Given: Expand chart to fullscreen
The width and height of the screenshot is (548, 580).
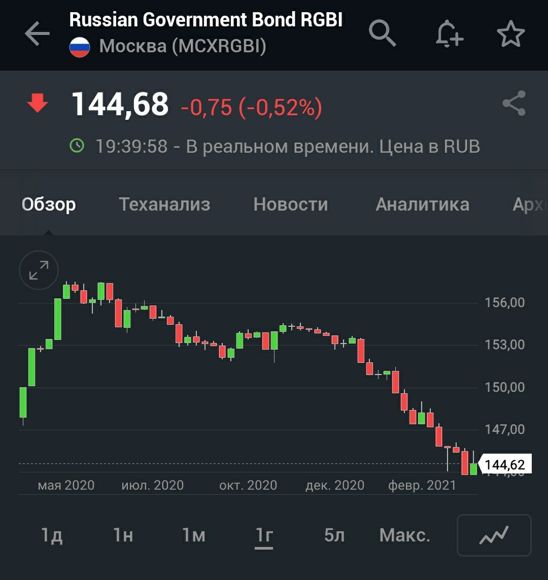Looking at the screenshot, I should coord(39,270).
